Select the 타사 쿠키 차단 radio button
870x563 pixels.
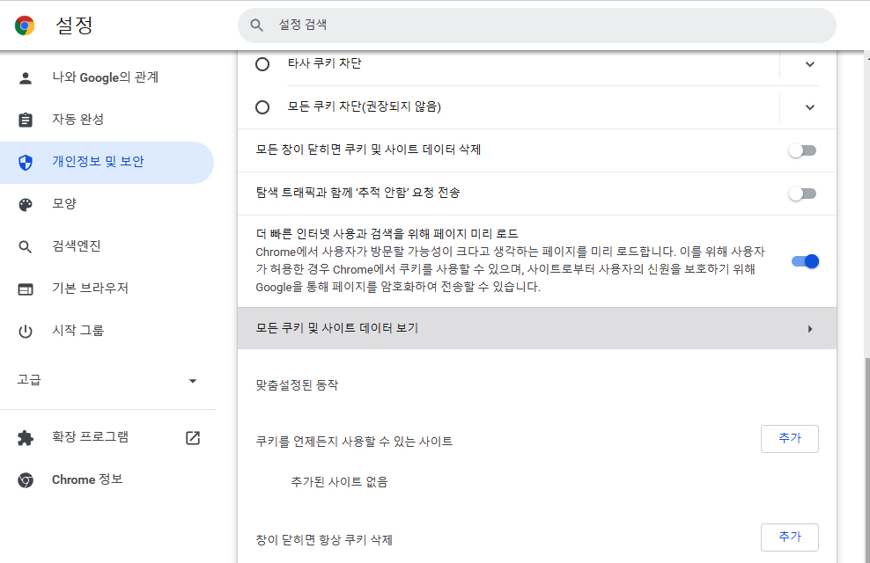tap(262, 63)
